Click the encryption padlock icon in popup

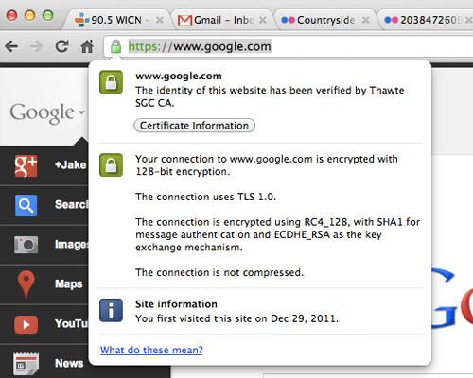(111, 164)
